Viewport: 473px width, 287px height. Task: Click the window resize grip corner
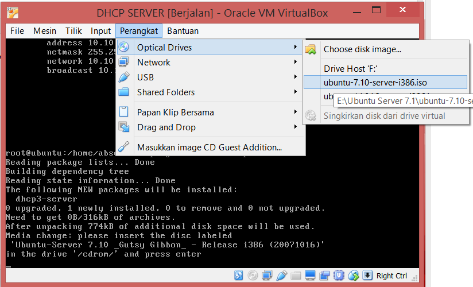click(x=415, y=278)
